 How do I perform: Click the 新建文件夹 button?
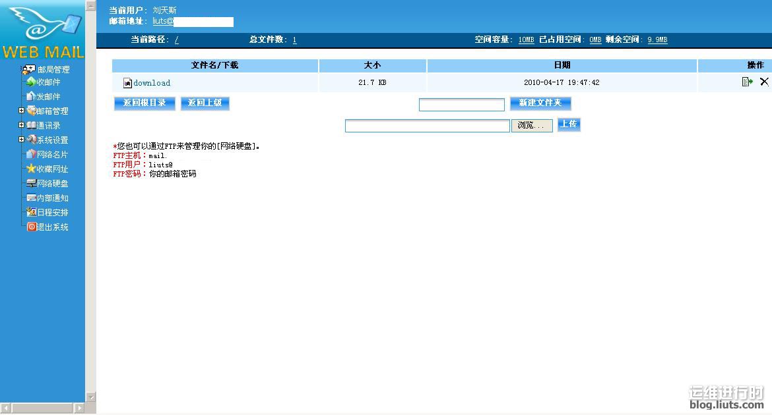(540, 103)
